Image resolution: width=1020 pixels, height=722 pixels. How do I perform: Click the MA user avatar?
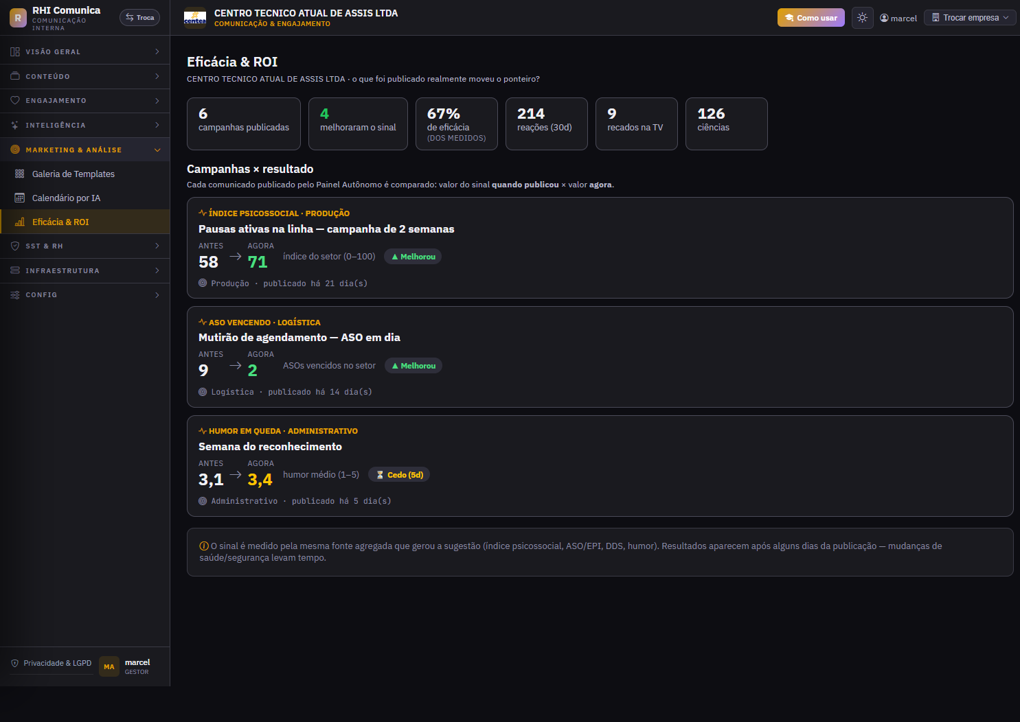click(x=109, y=666)
